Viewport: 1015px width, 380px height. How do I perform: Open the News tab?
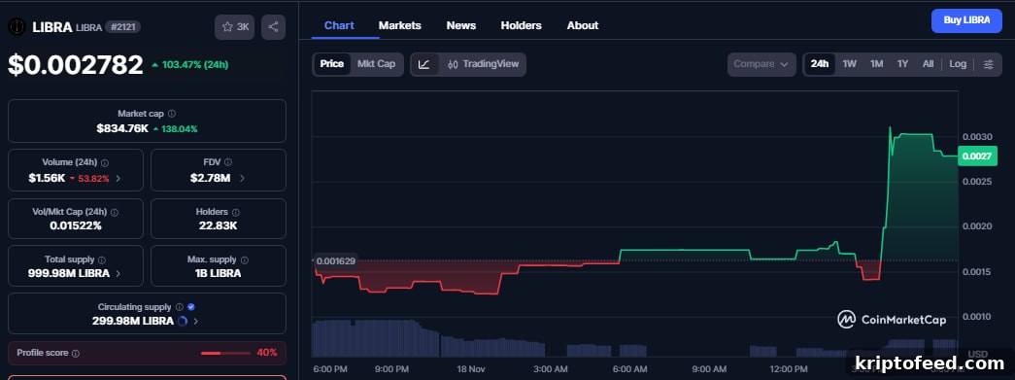[461, 26]
